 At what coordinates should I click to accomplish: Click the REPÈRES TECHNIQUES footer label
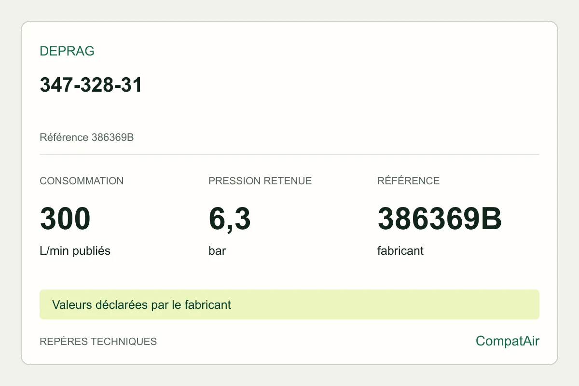(98, 341)
